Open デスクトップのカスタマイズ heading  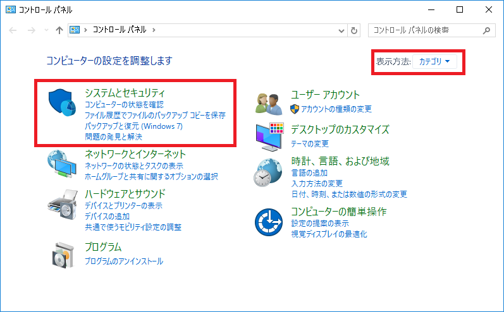click(x=340, y=129)
